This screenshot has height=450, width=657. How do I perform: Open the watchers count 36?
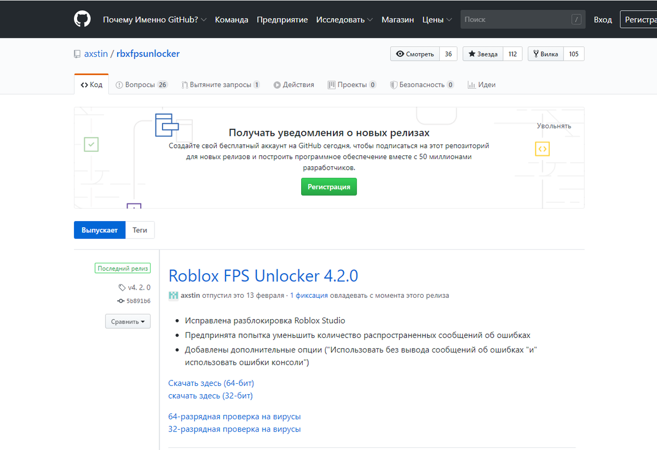448,54
